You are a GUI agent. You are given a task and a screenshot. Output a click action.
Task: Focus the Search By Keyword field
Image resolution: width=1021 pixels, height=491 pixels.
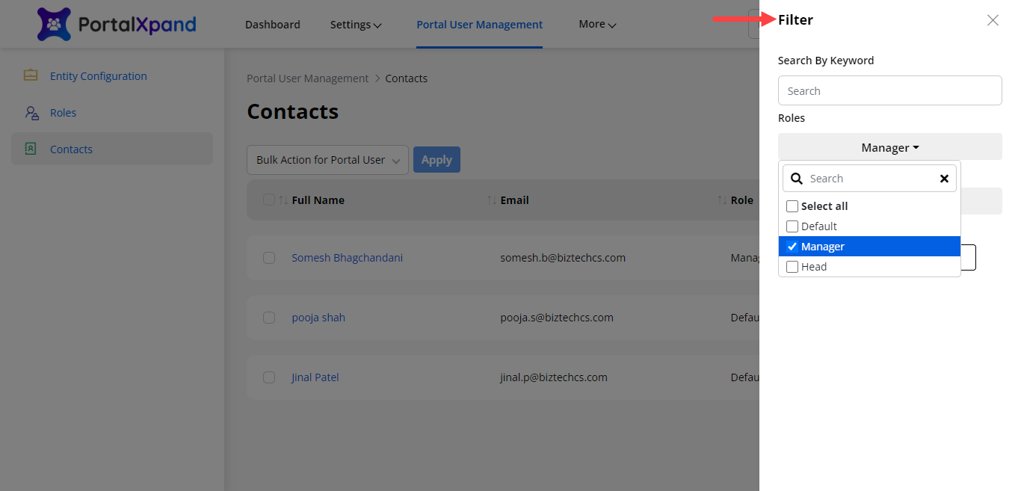pyautogui.click(x=889, y=90)
